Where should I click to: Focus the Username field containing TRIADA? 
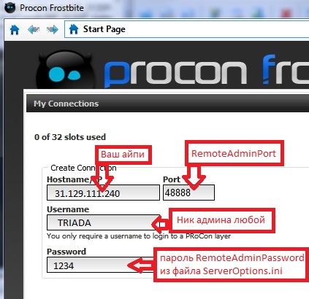(103, 222)
